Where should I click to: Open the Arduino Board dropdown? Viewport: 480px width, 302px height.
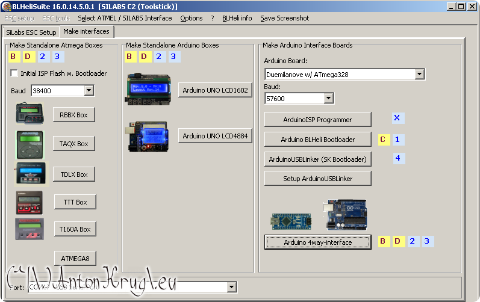(419, 74)
